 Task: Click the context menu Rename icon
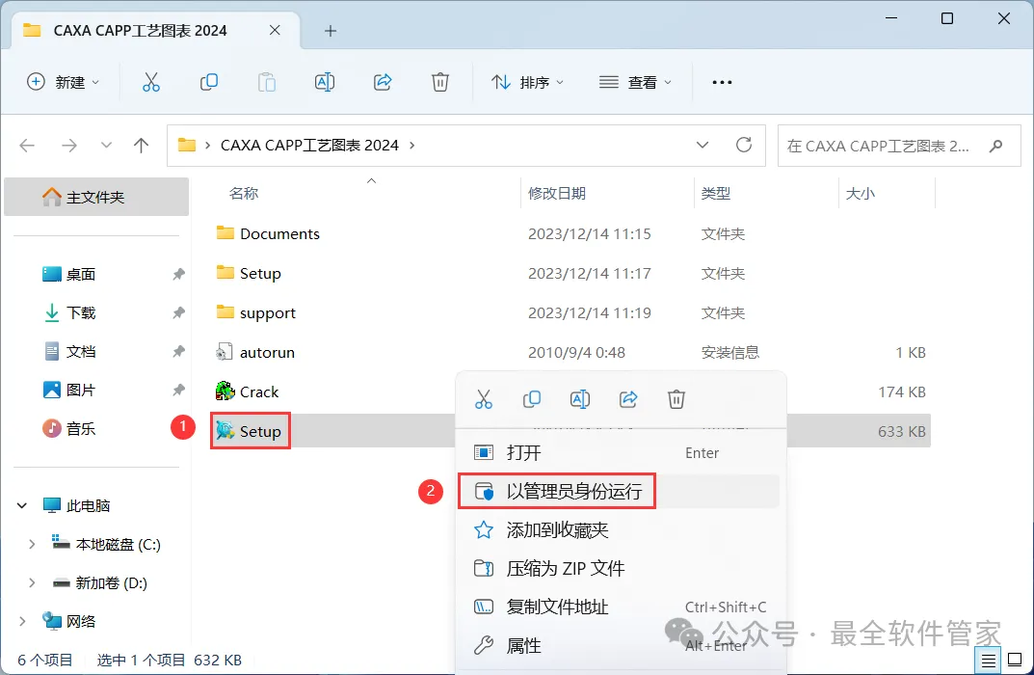coord(580,399)
